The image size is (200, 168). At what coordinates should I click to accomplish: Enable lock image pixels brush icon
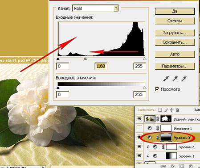coord(166,110)
